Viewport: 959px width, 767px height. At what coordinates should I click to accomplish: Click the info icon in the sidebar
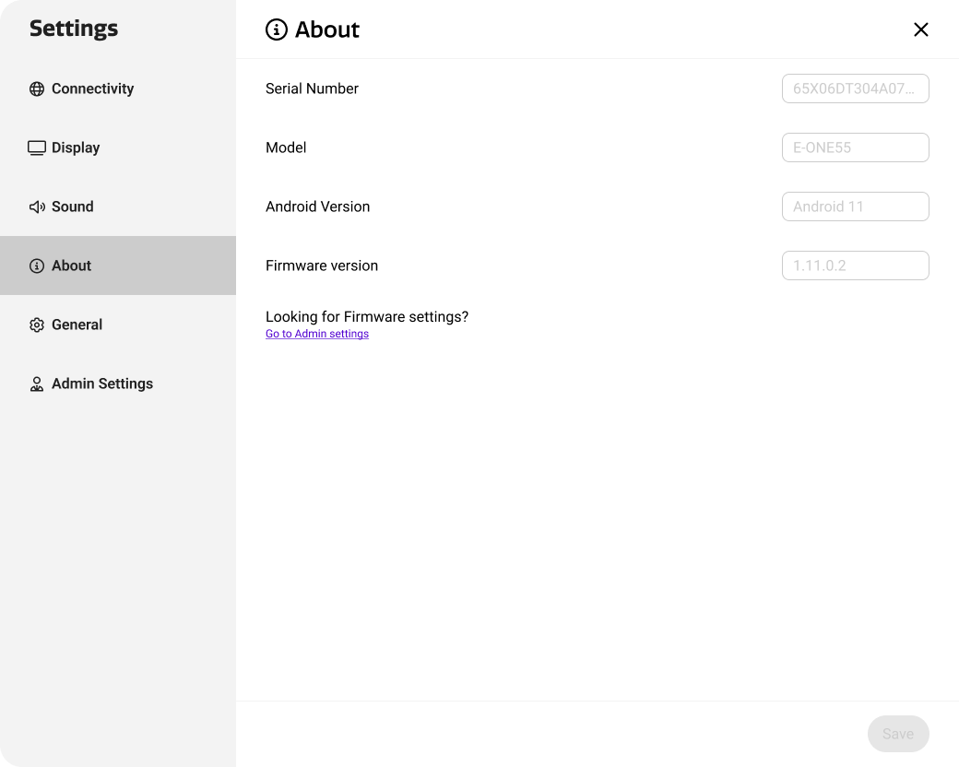[37, 266]
